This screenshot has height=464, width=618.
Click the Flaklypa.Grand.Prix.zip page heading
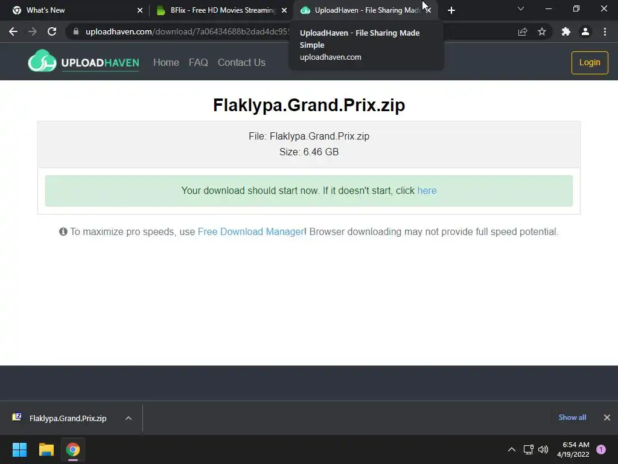309,105
